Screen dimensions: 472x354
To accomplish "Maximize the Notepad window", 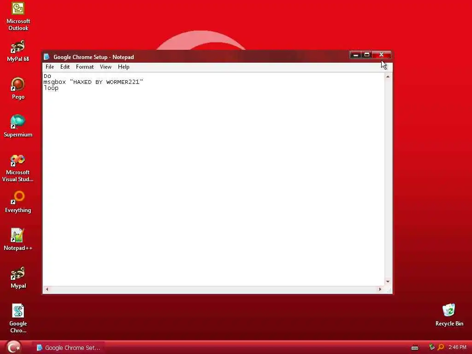I will 366,54.
